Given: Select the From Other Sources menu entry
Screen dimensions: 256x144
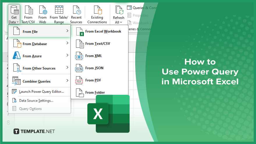Looking at the screenshot, I should pos(39,68).
